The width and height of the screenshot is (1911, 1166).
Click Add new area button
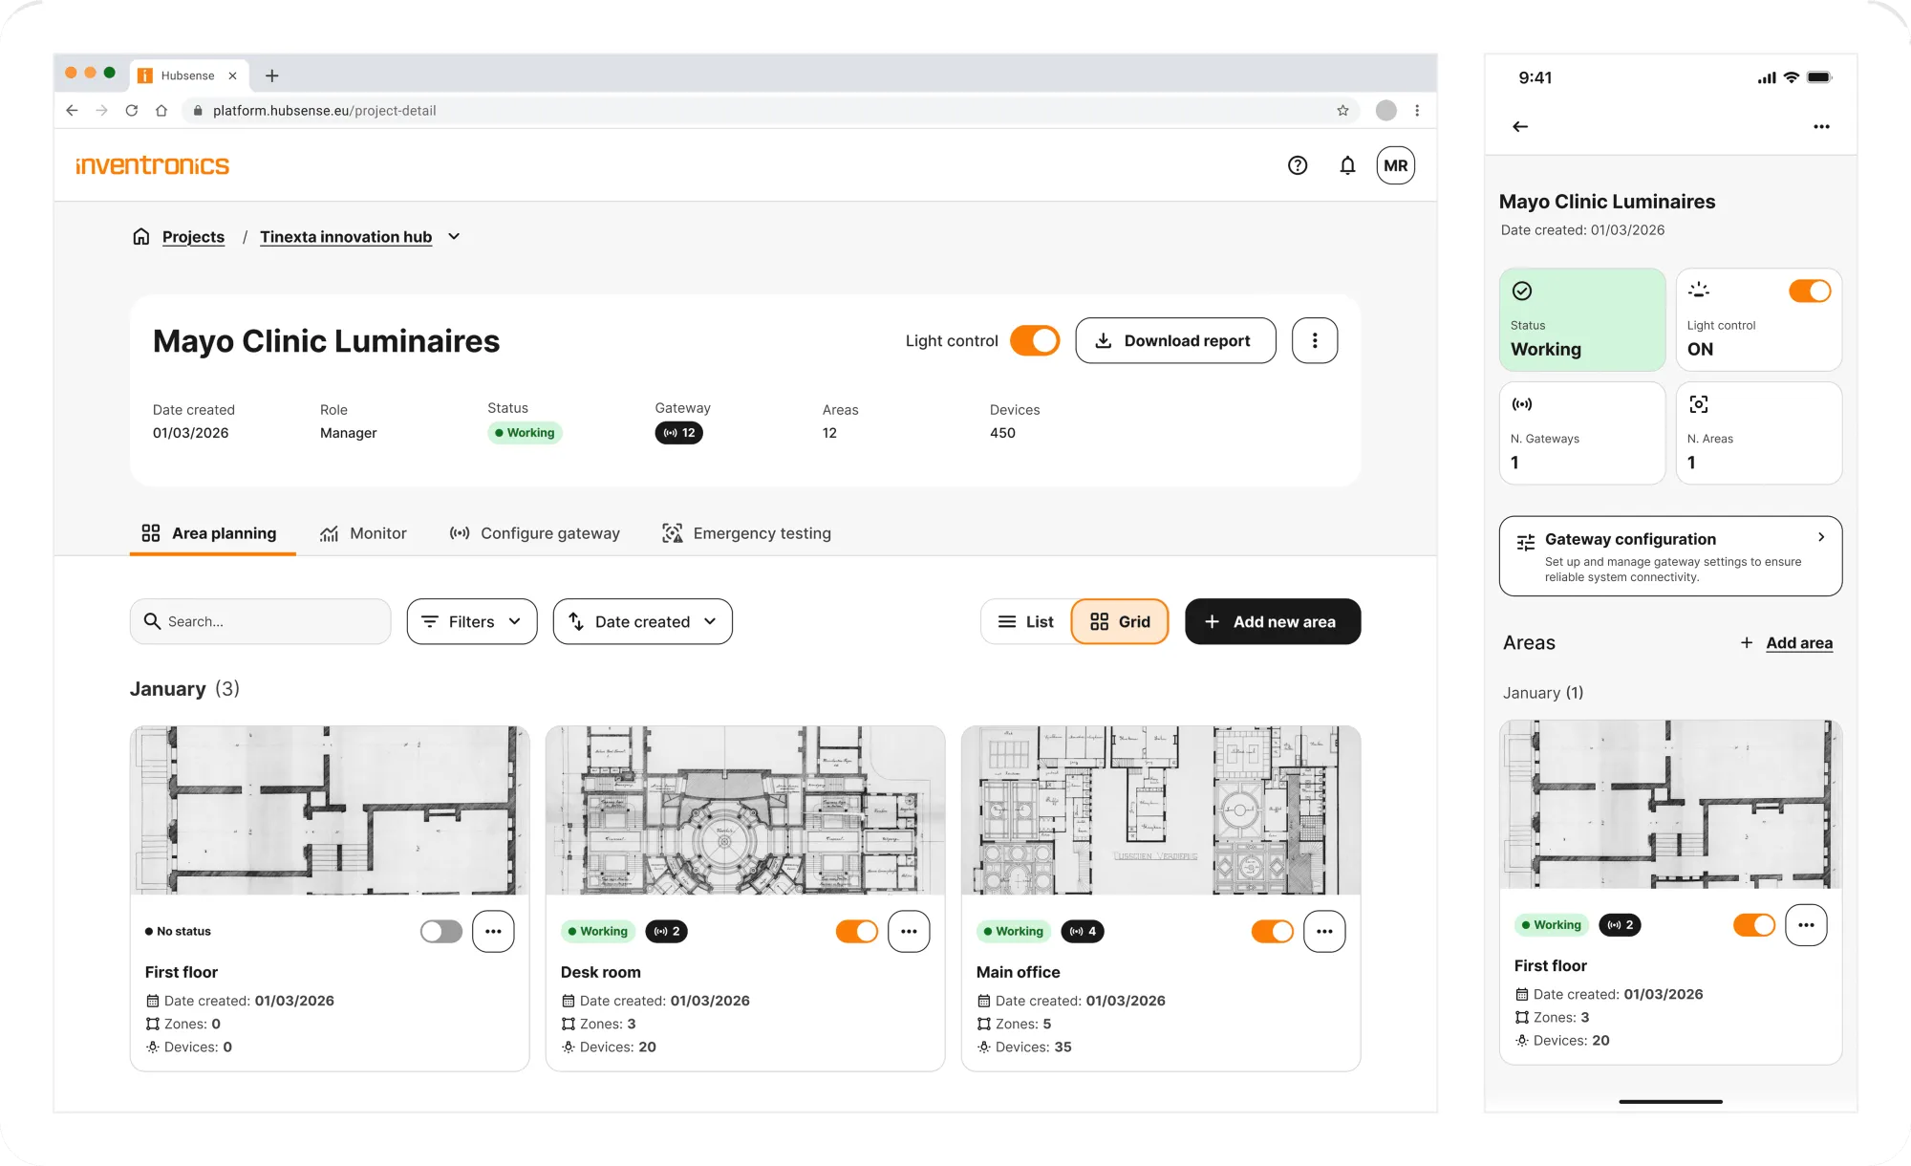(x=1273, y=621)
